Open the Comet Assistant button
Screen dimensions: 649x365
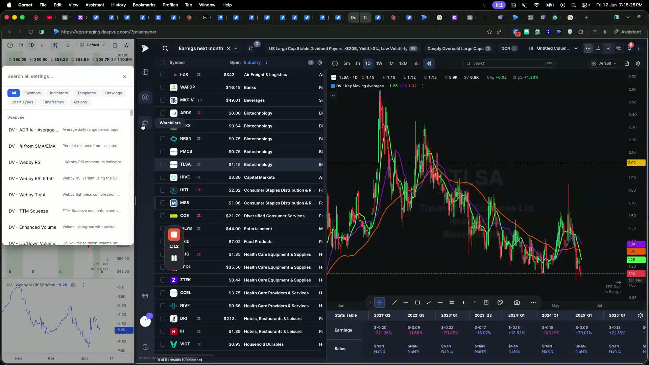tap(628, 32)
